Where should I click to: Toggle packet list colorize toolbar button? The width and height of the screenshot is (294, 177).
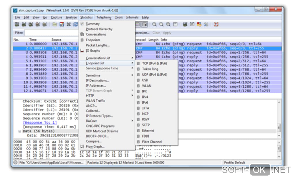138,24
